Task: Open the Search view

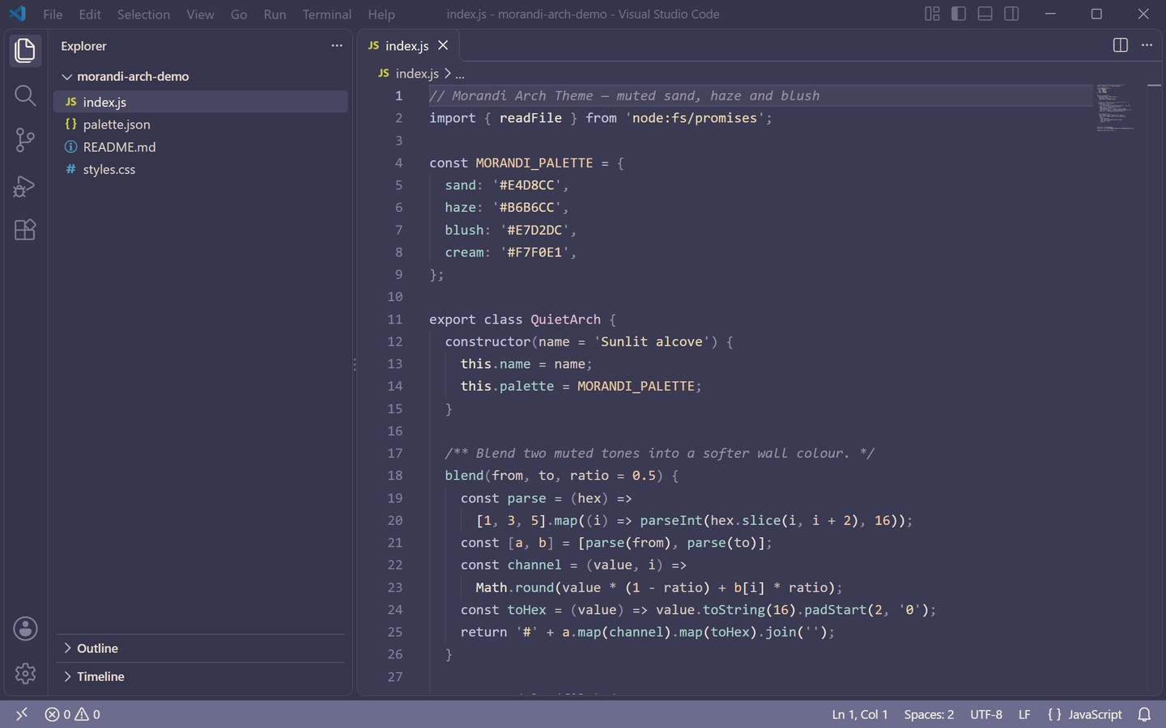Action: 25,95
